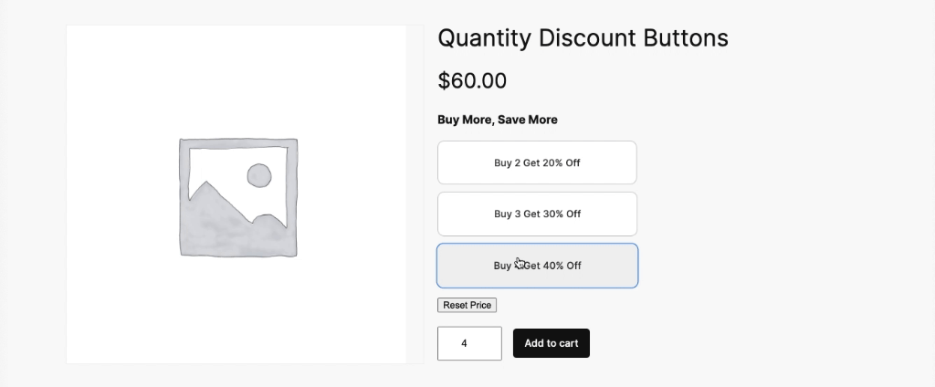Click the Buy More, Save More heading

coord(497,120)
